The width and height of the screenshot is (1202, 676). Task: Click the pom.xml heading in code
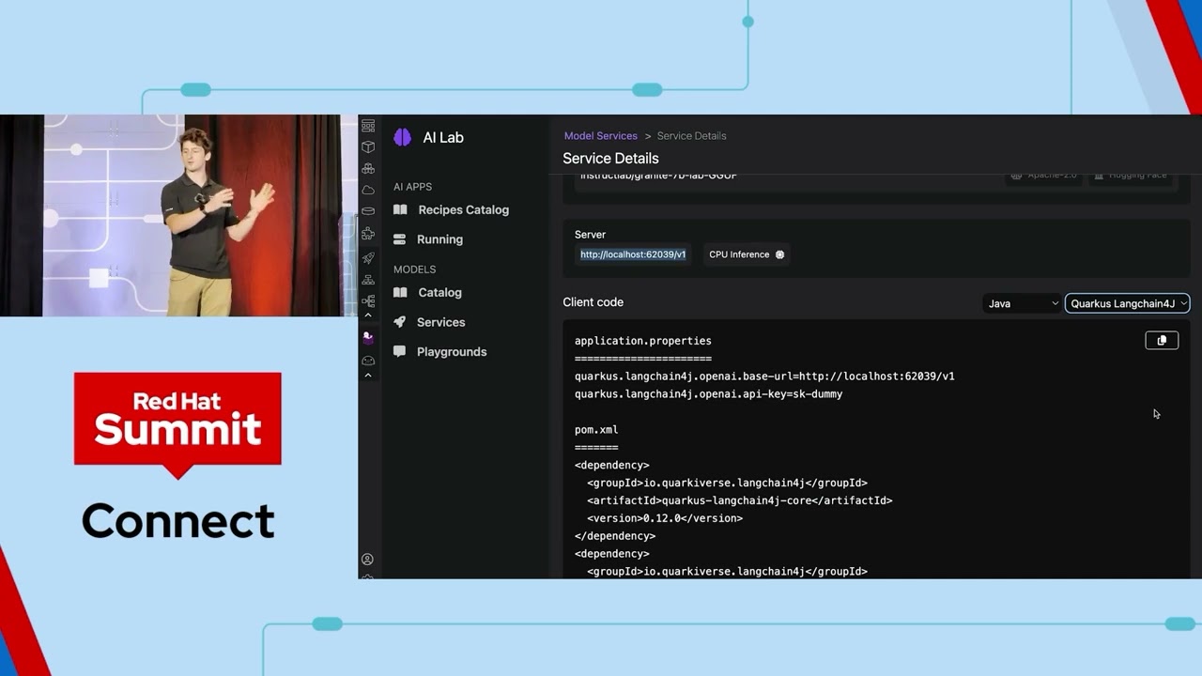(596, 430)
